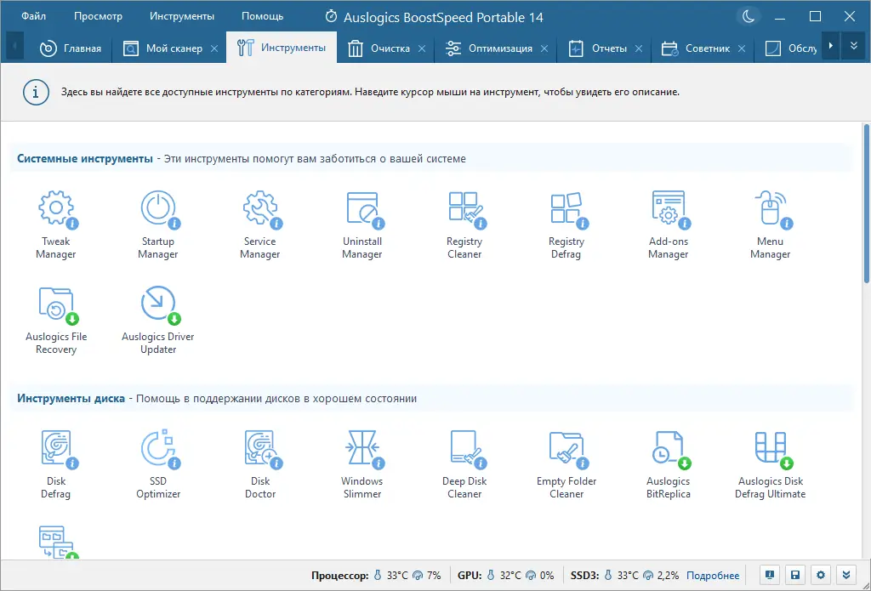Screen dimensions: 871x591
Task: Open the Файл menu
Action: (x=34, y=16)
